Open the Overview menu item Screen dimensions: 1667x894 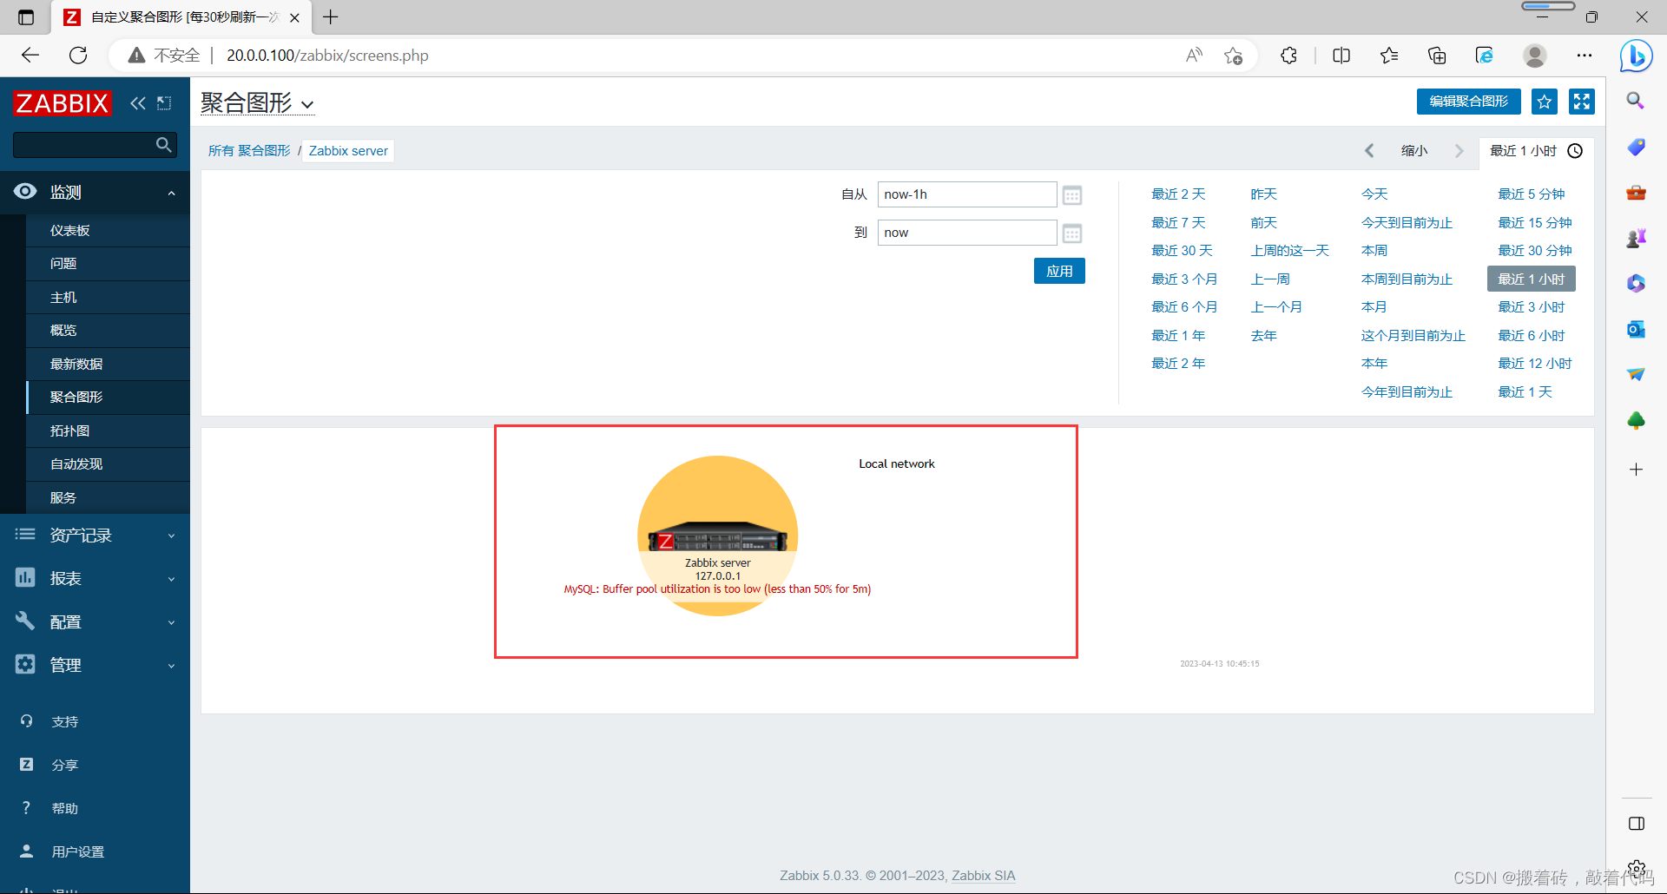coord(108,330)
